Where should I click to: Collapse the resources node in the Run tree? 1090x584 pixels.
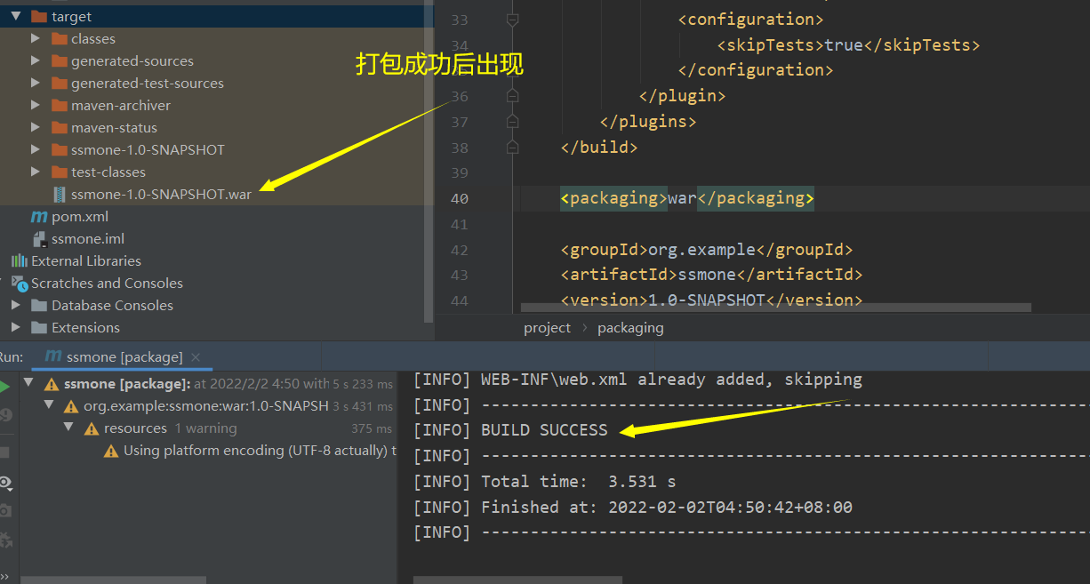pos(68,428)
